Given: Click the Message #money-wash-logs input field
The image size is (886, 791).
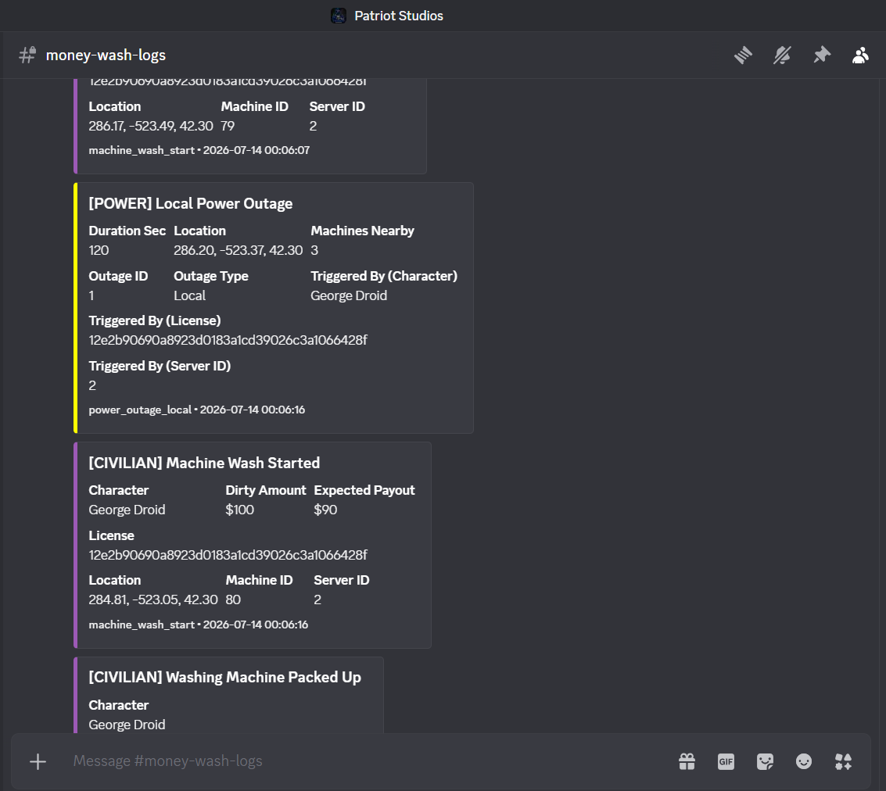Looking at the screenshot, I should [368, 761].
